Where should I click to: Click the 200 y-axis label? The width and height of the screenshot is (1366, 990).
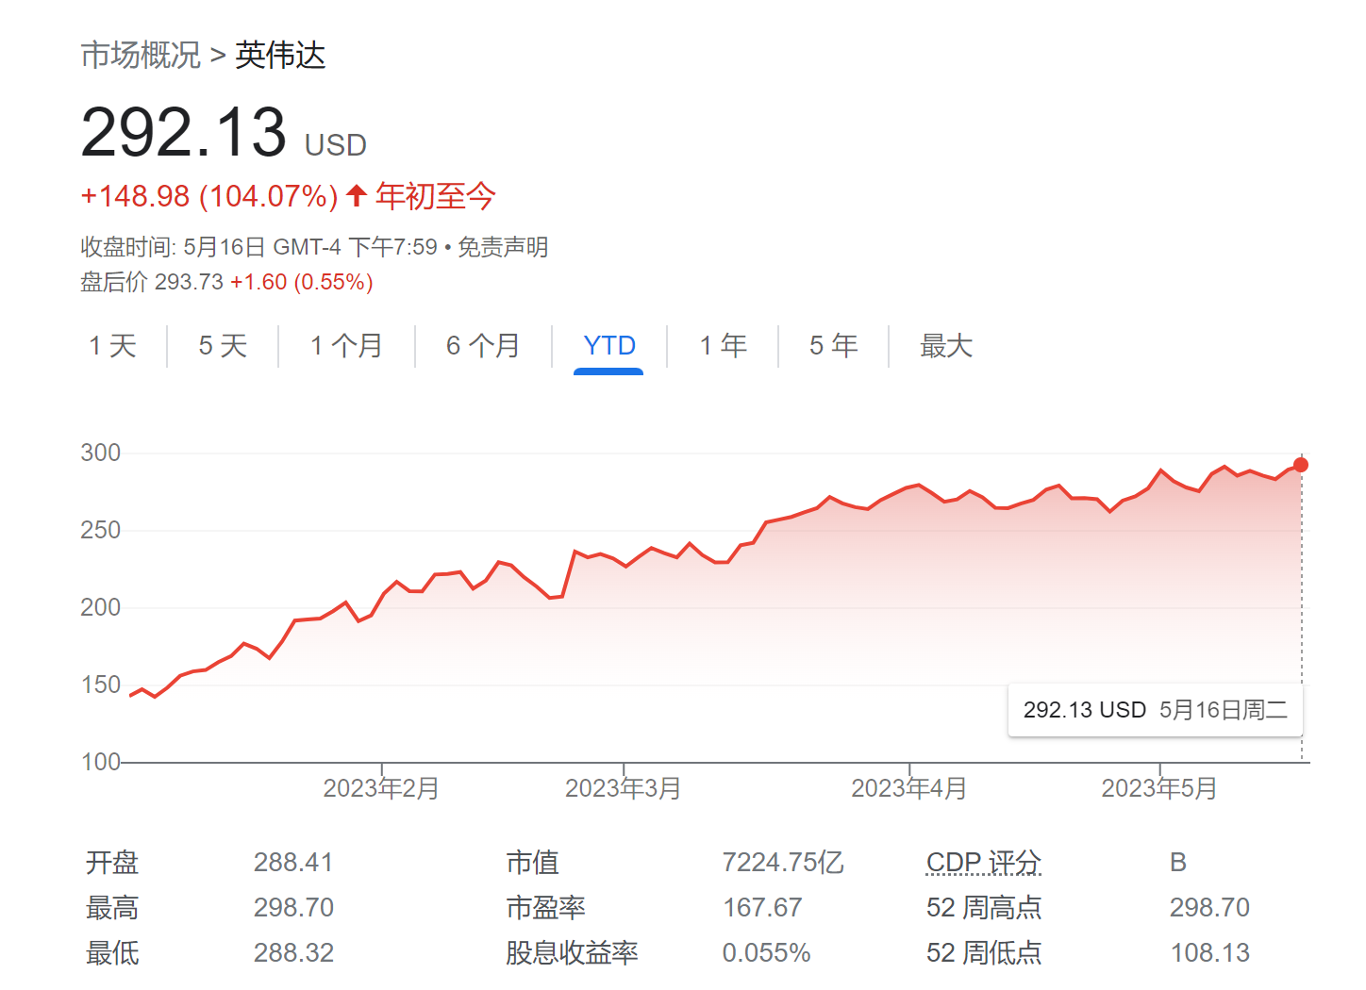pyautogui.click(x=101, y=607)
